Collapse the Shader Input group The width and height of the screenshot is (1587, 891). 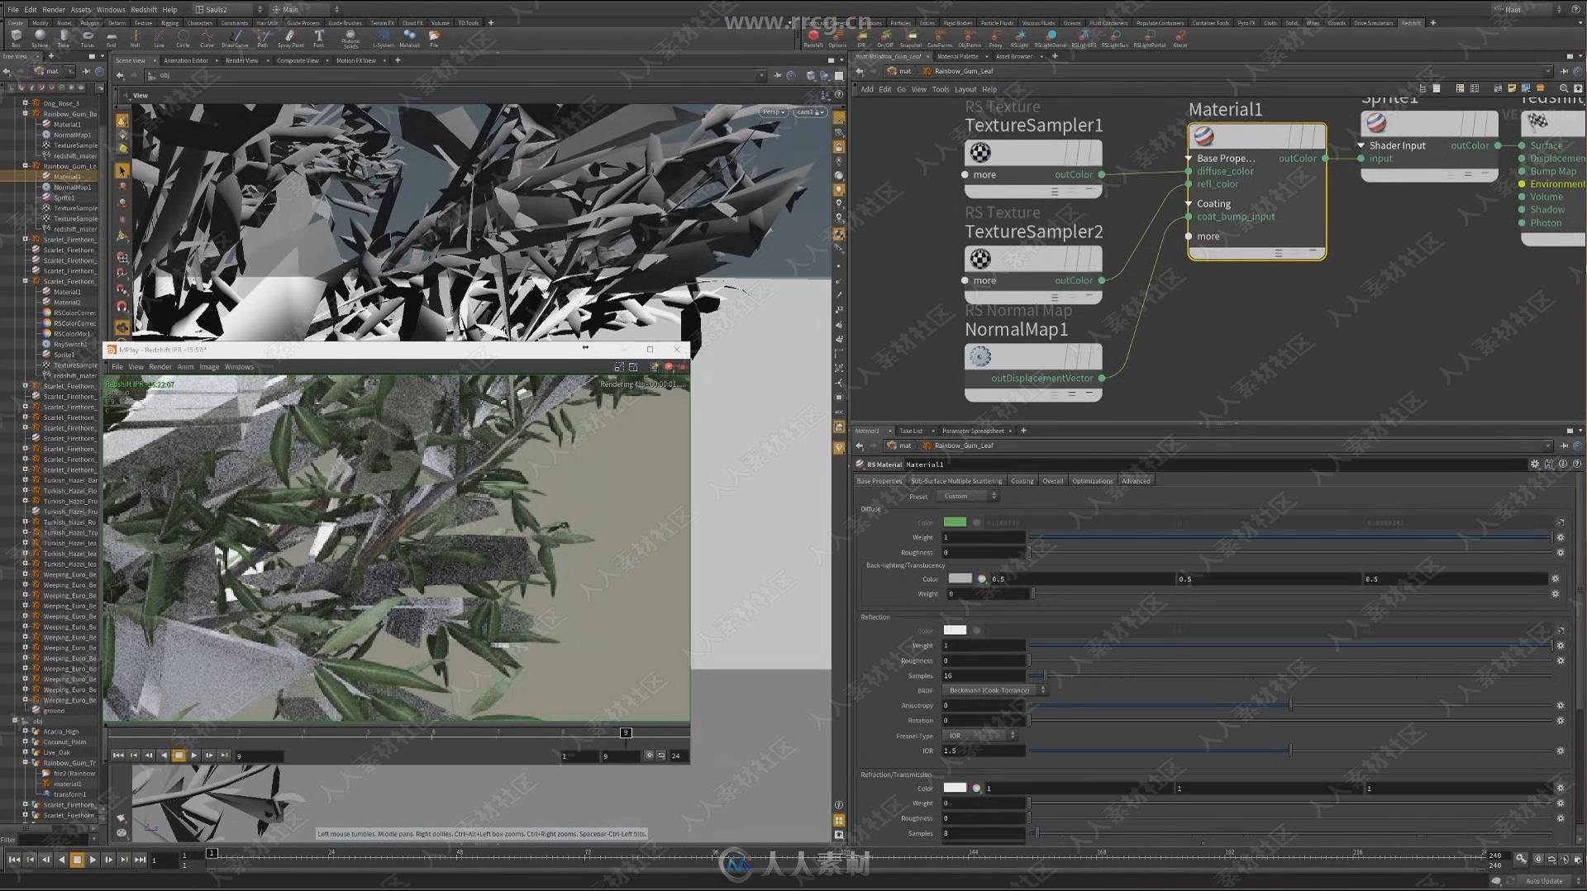[1361, 145]
